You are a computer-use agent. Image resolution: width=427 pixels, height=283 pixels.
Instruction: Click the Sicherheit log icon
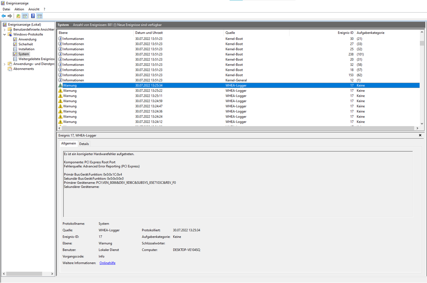(15, 44)
